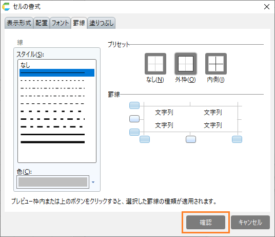This screenshot has width=275, height=237.
Task: Open the 塗りつぶし tab
Action: 102,23
